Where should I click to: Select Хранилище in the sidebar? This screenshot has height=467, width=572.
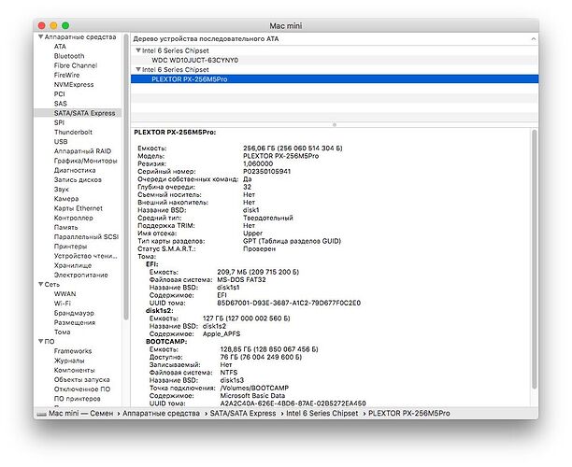coord(73,265)
